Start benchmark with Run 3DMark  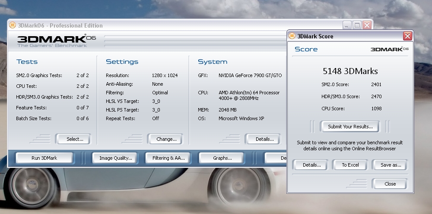44,158
